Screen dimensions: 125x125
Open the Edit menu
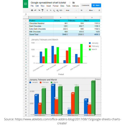(x=37, y=6)
